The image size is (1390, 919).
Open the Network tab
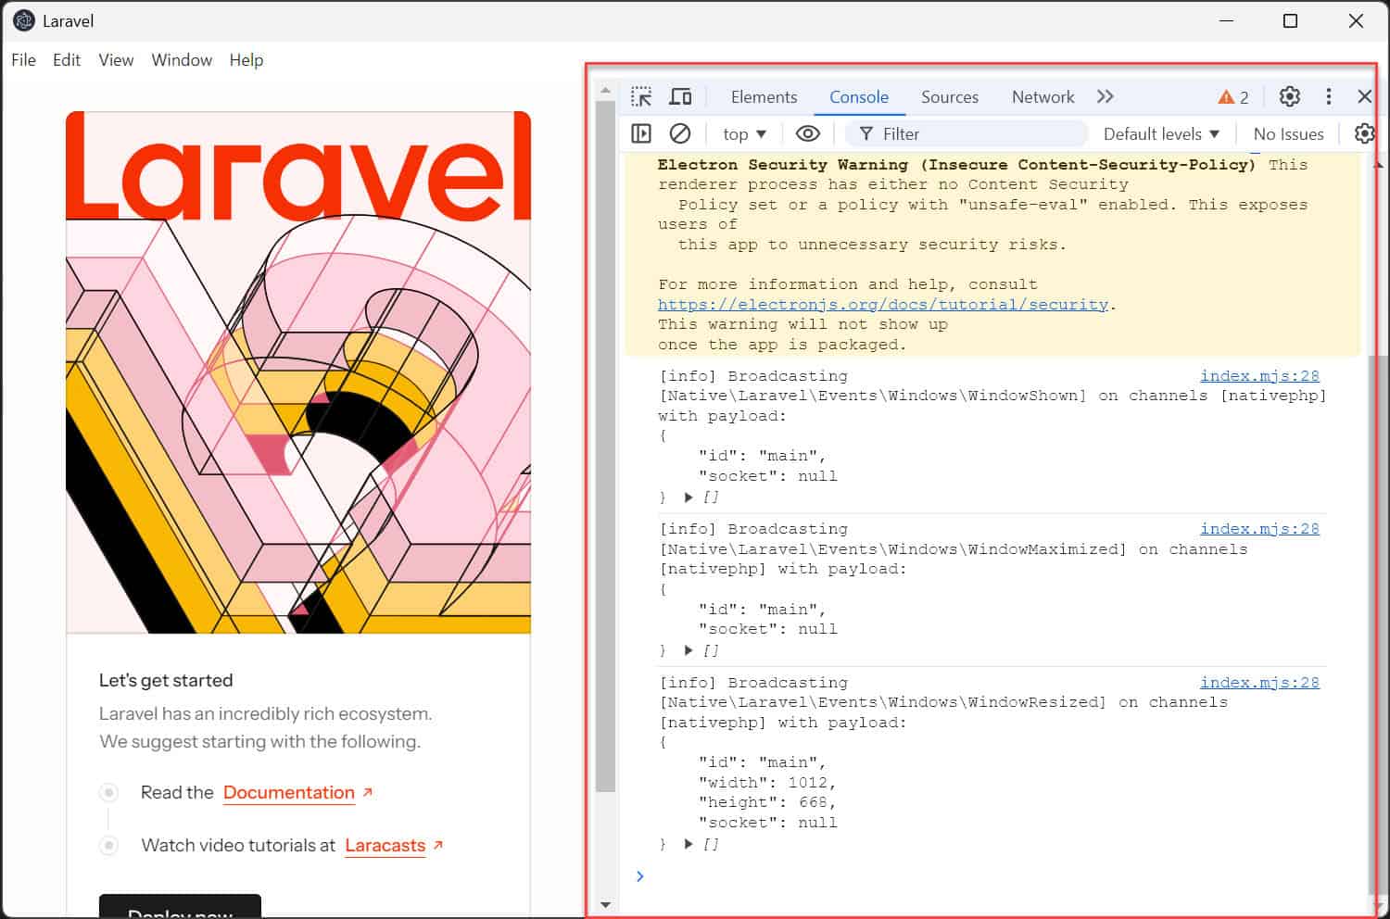tap(1042, 96)
